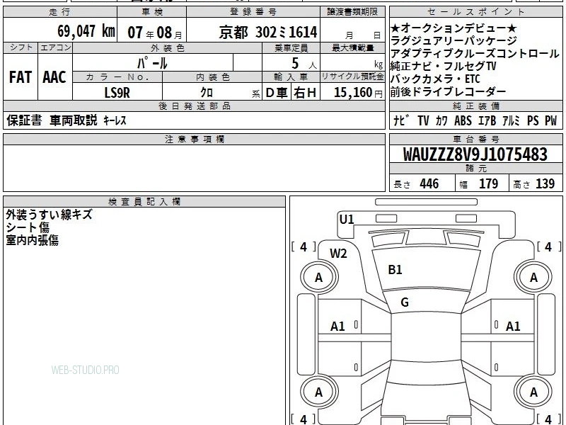566x425 pixels.
Task: Click the 純正装備 header
Action: [475, 106]
